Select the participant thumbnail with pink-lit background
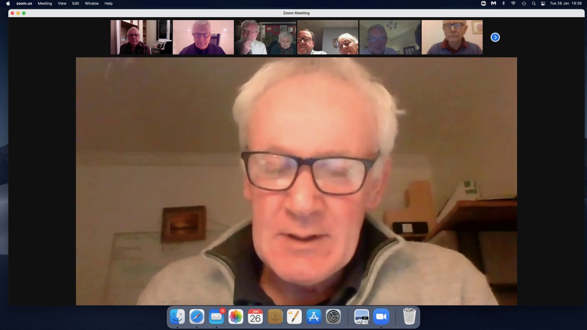 tap(203, 37)
